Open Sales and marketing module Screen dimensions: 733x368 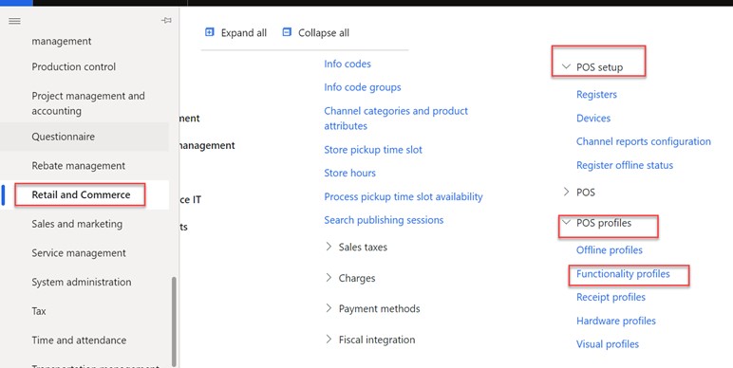[x=77, y=224]
